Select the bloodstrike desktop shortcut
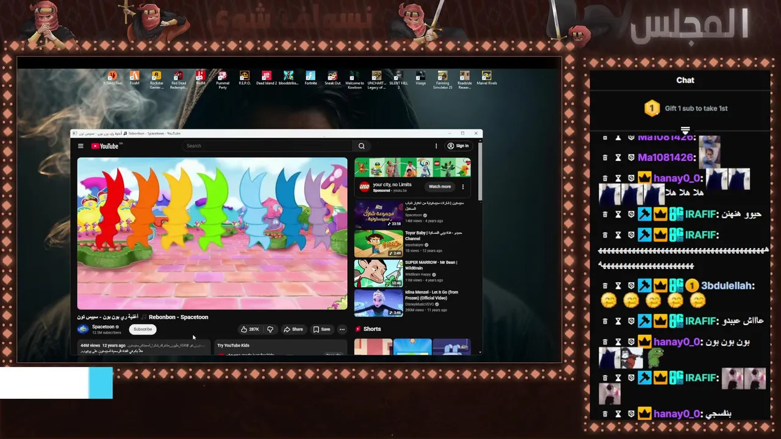Viewport: 781px width, 439px height. tap(288, 78)
